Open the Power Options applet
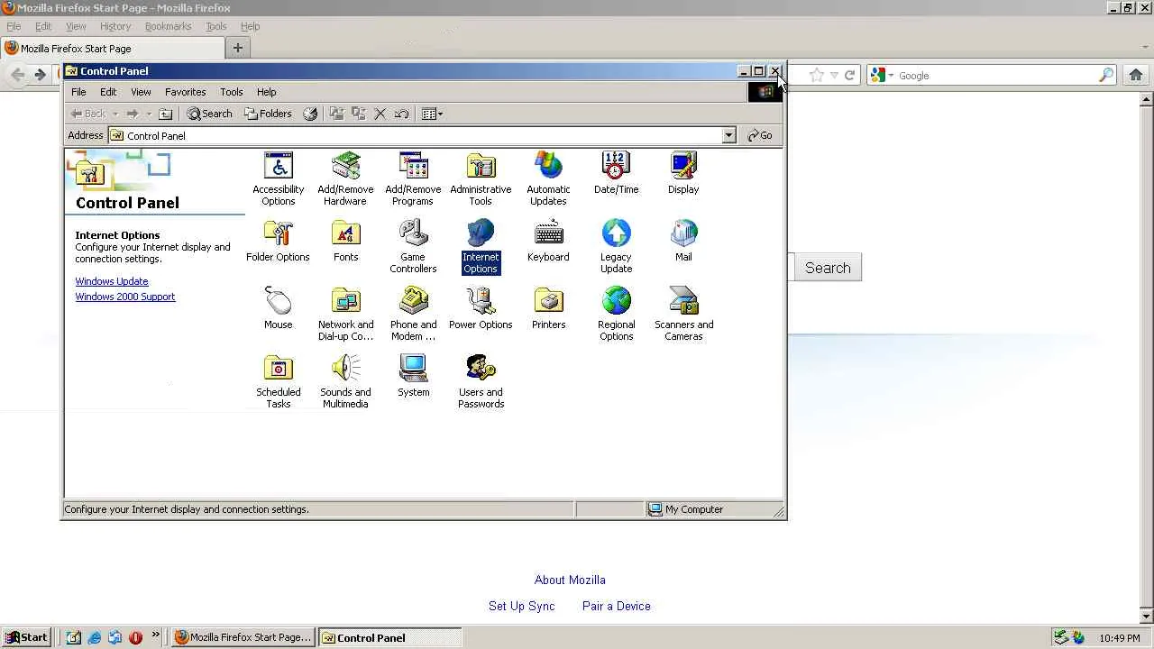 [481, 308]
